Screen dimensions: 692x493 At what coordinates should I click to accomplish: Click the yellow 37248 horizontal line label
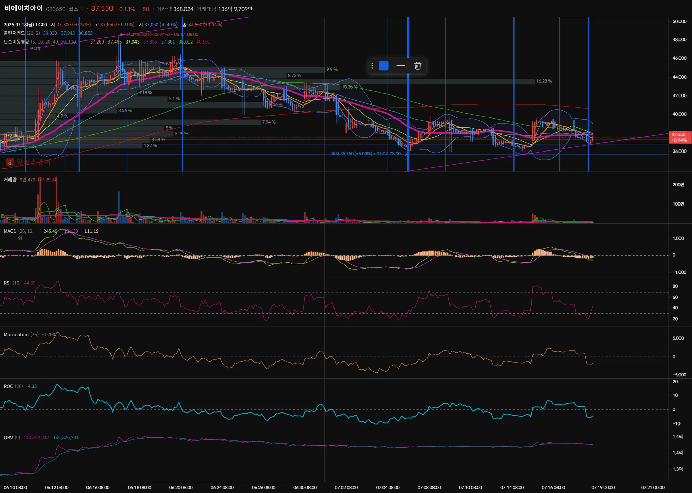pos(10,136)
